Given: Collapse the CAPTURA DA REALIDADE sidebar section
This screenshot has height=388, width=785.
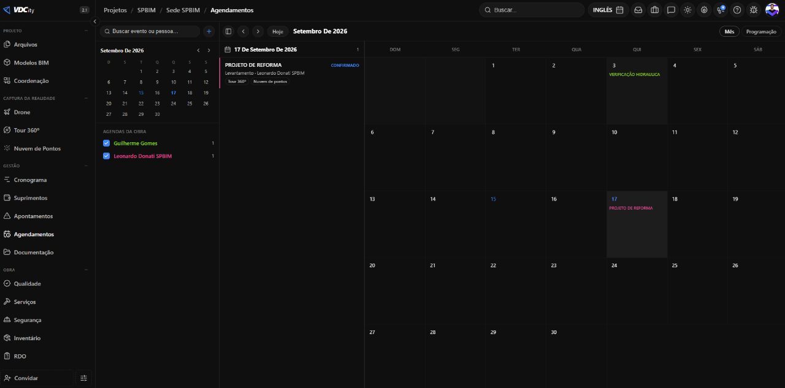Looking at the screenshot, I should coord(86,98).
